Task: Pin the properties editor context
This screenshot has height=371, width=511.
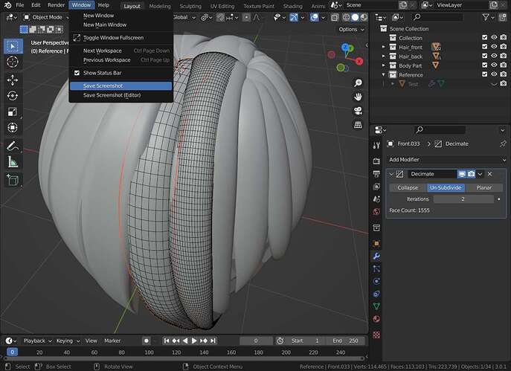Action: 503,143
